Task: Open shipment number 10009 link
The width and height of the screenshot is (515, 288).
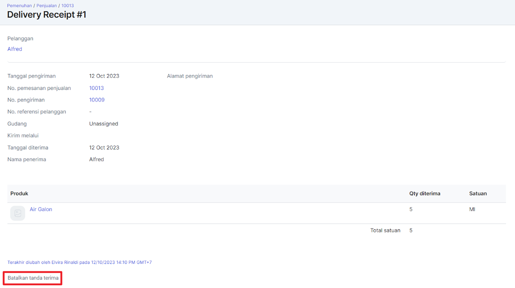Action: click(x=97, y=100)
